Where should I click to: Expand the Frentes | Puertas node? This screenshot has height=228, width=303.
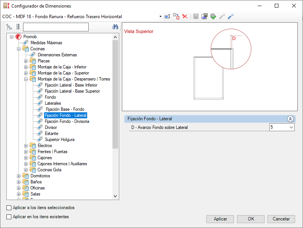(26, 152)
